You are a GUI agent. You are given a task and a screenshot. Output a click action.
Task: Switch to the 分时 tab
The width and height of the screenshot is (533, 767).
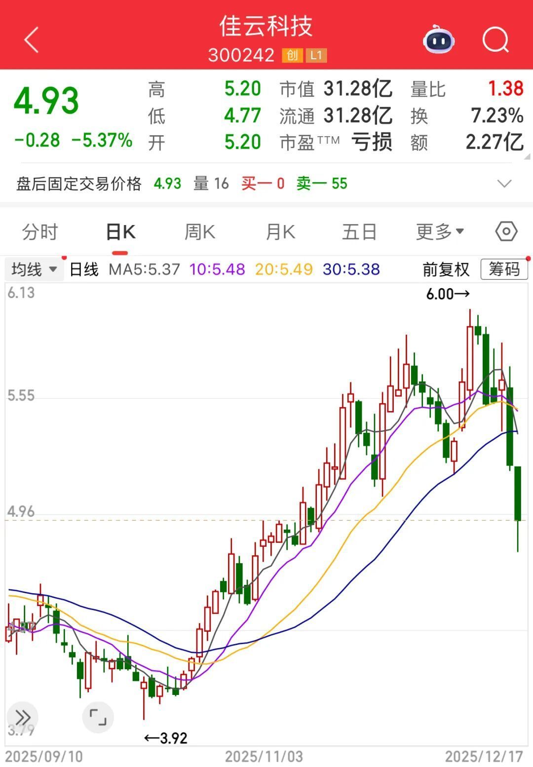pos(40,231)
